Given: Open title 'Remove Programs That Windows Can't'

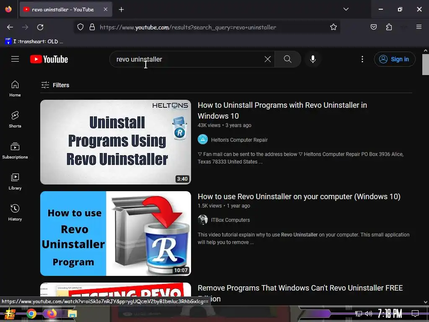Looking at the screenshot, I should 300,293.
